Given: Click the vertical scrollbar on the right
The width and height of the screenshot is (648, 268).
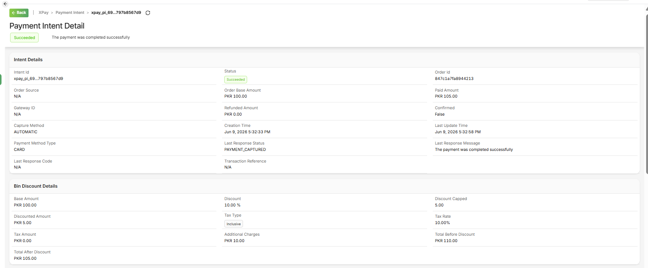Looking at the screenshot, I should 646,94.
